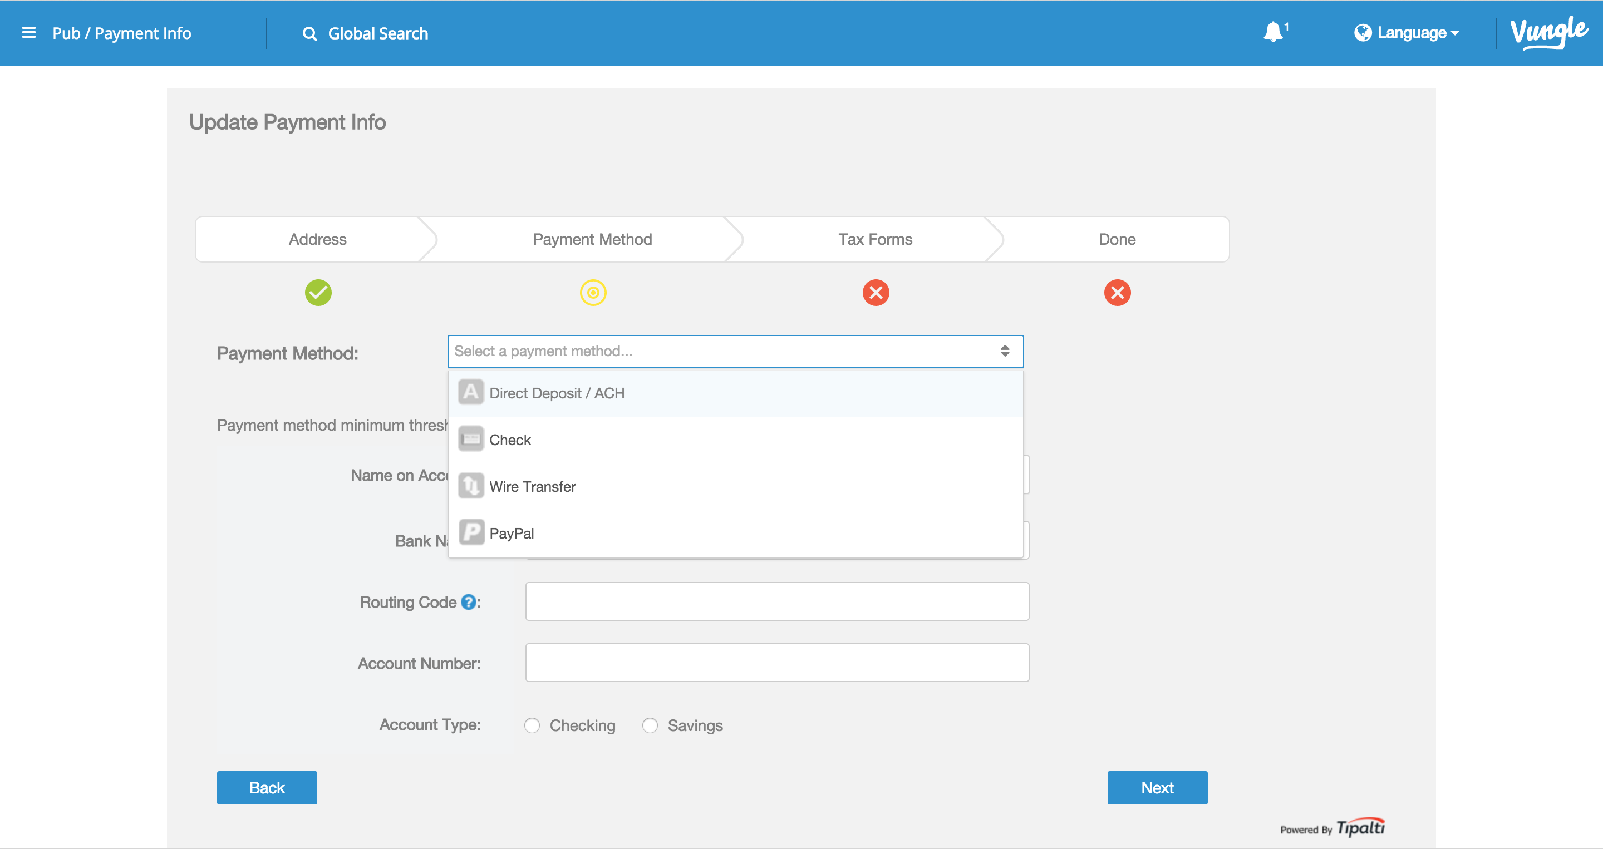The image size is (1603, 849).
Task: Choose Wire Transfer payment option
Action: point(735,486)
